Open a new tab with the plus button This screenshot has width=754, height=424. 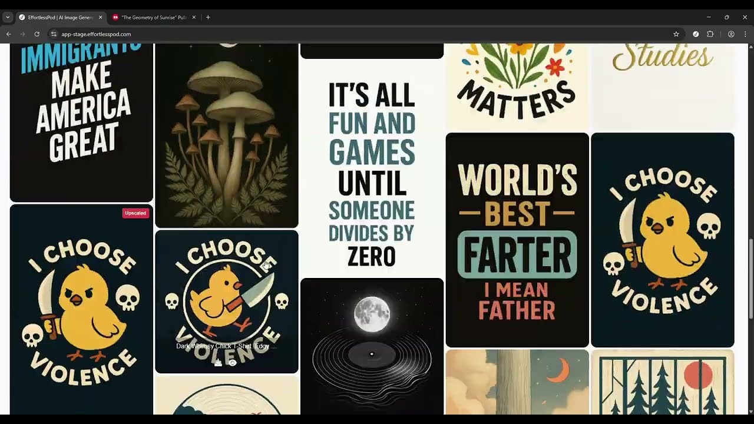click(x=207, y=17)
